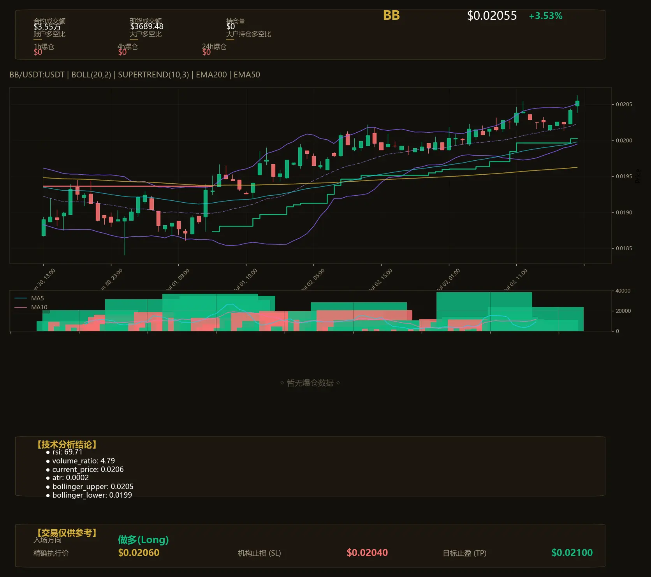
Task: Click the 20000 volume axis label
Action: coord(623,311)
